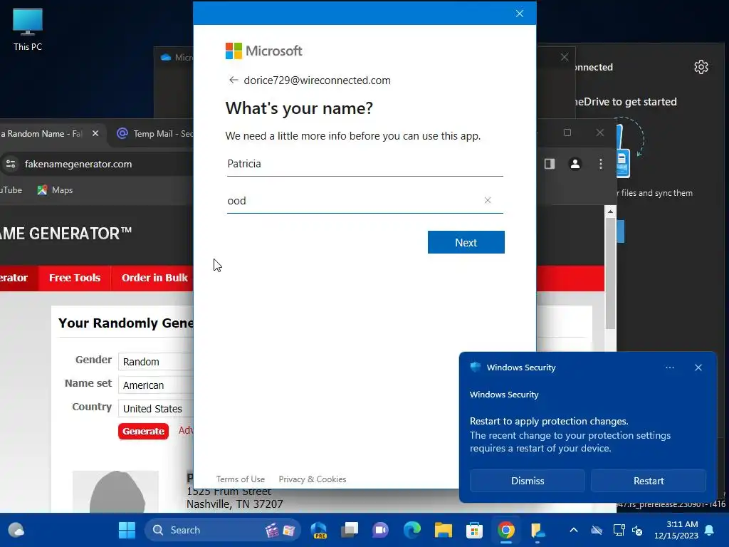Open File Explorer from taskbar
This screenshot has height=547, width=729.
(x=443, y=530)
